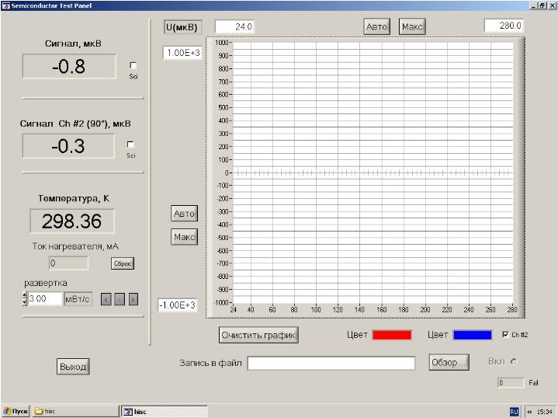Click the top Макс button above graph
Screen dimensions: 558x418
[x=412, y=26]
